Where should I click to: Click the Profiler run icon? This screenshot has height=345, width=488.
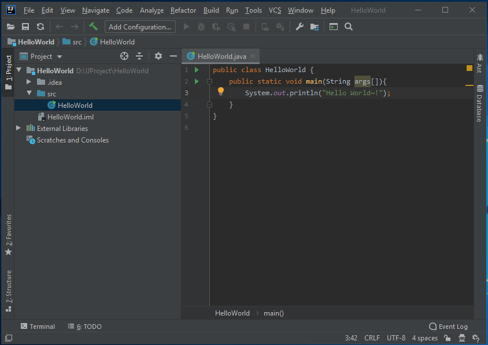point(231,27)
